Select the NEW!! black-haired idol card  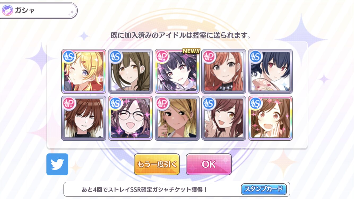(177, 71)
